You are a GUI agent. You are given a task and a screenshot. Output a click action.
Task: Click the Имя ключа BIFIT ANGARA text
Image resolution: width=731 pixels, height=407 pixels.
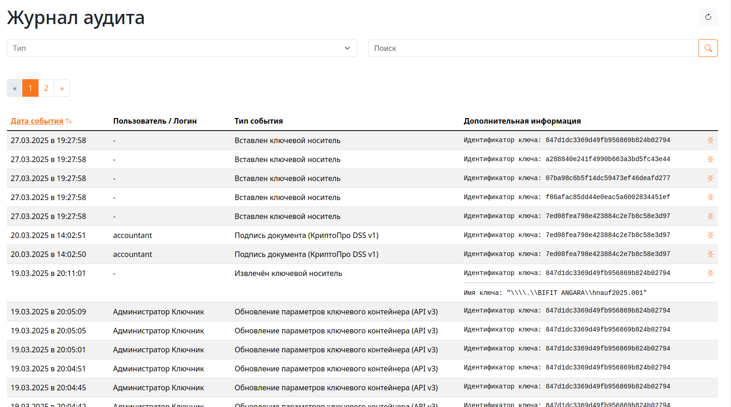555,293
